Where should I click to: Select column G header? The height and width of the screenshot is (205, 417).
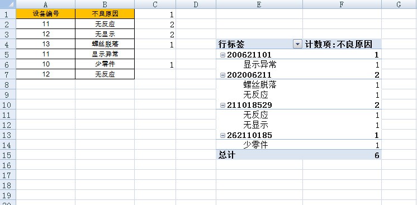coord(399,4)
